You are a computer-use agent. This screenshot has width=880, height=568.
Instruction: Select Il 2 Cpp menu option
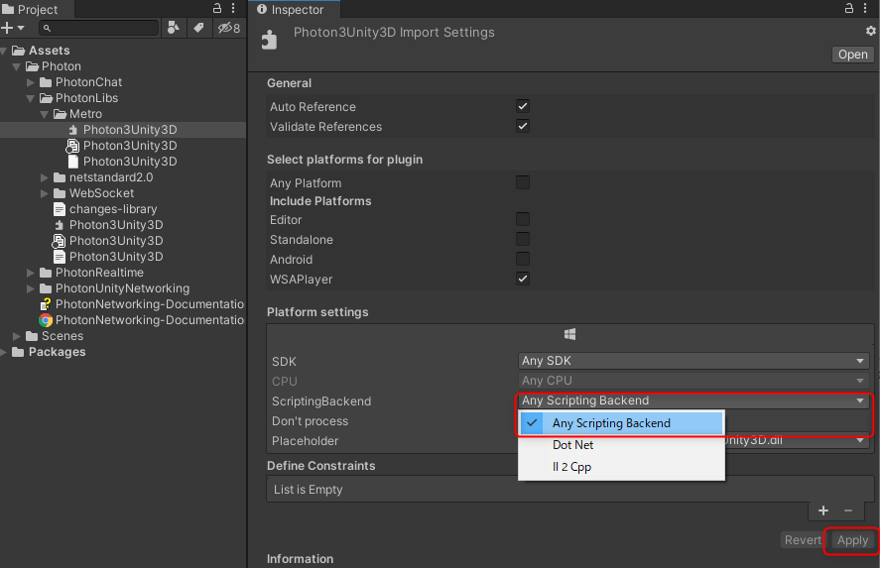621,467
